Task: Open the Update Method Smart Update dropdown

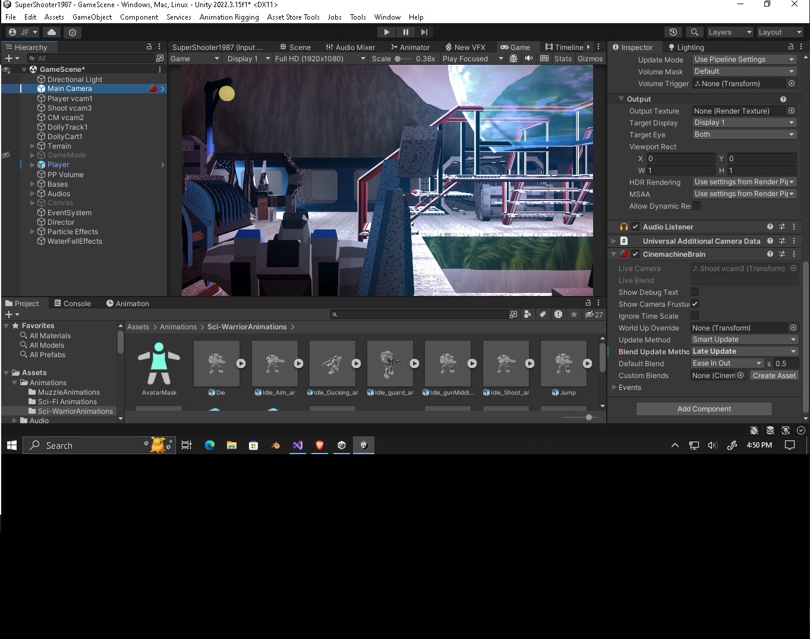Action: coord(744,339)
